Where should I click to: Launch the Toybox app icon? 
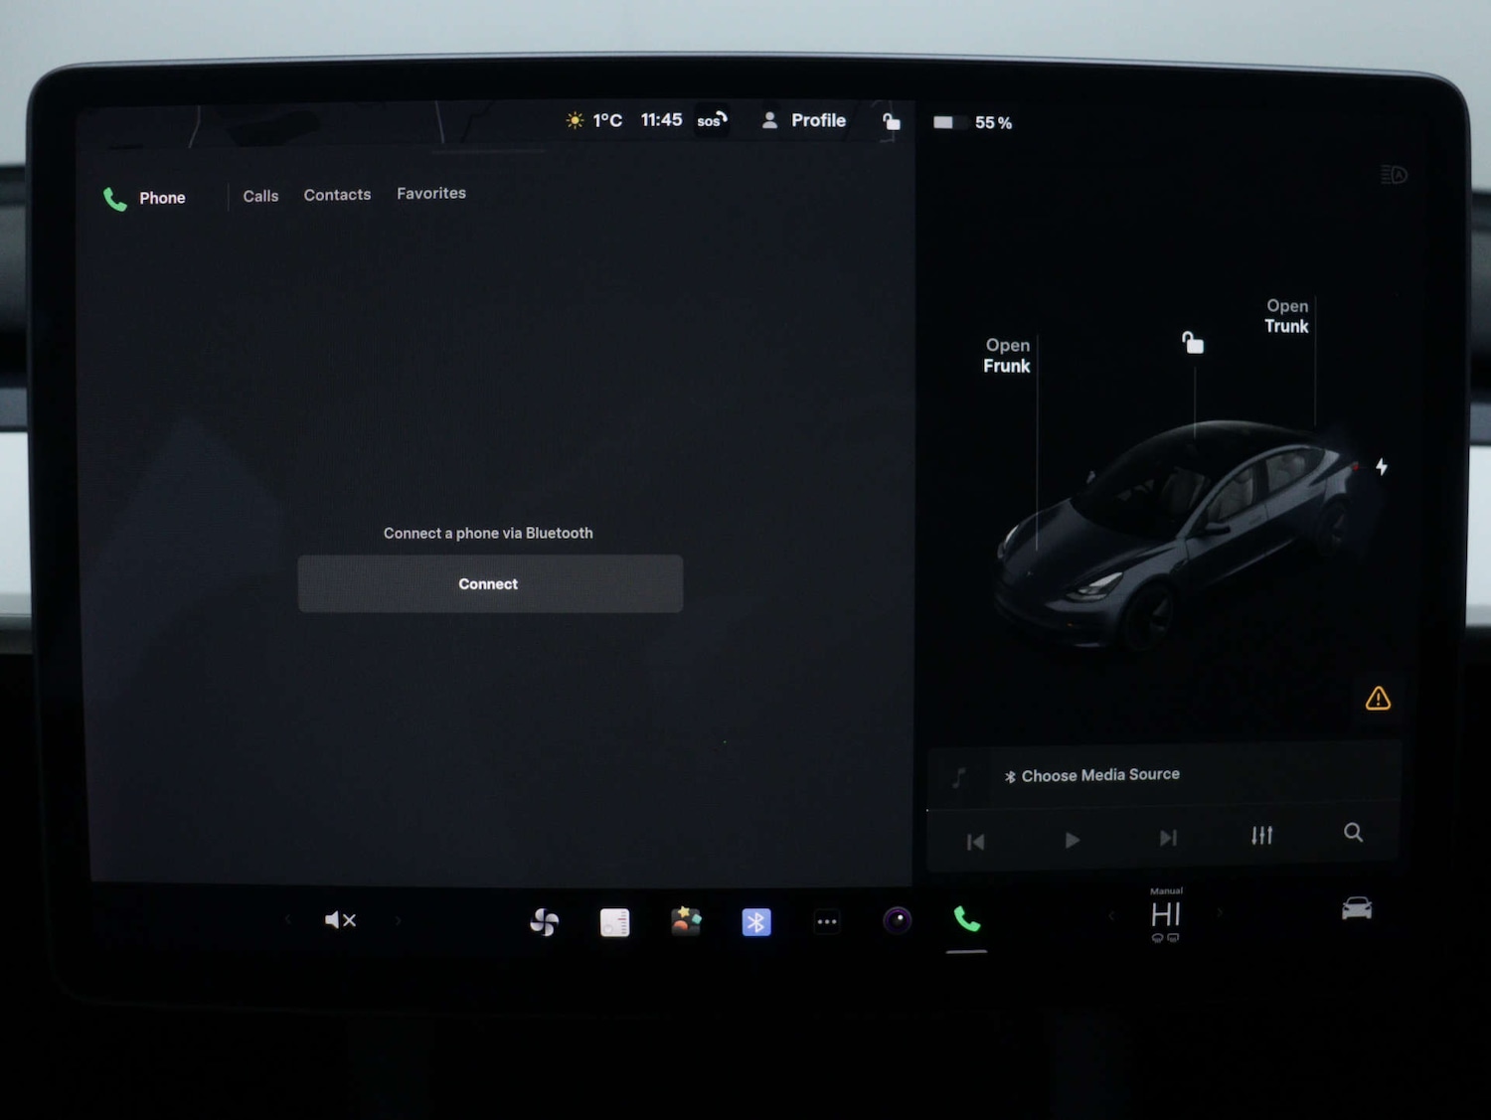pos(686,921)
